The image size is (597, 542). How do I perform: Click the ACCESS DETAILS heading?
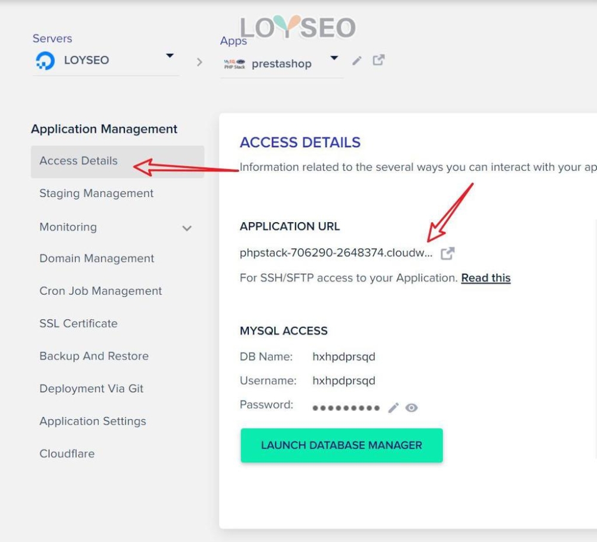(300, 143)
